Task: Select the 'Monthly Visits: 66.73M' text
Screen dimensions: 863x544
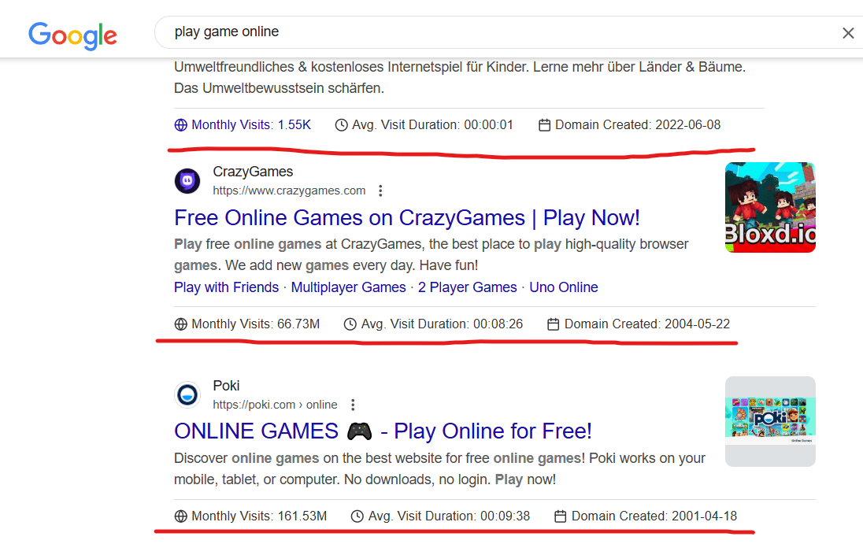Action: pos(255,324)
